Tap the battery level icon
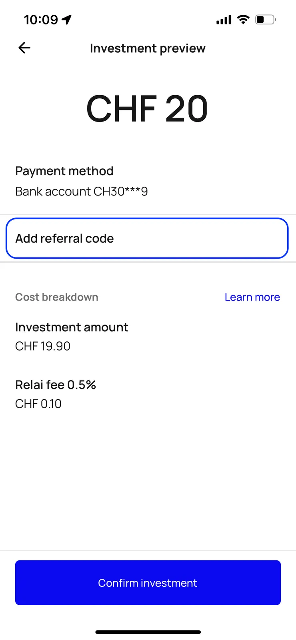The image size is (296, 640). tap(265, 20)
